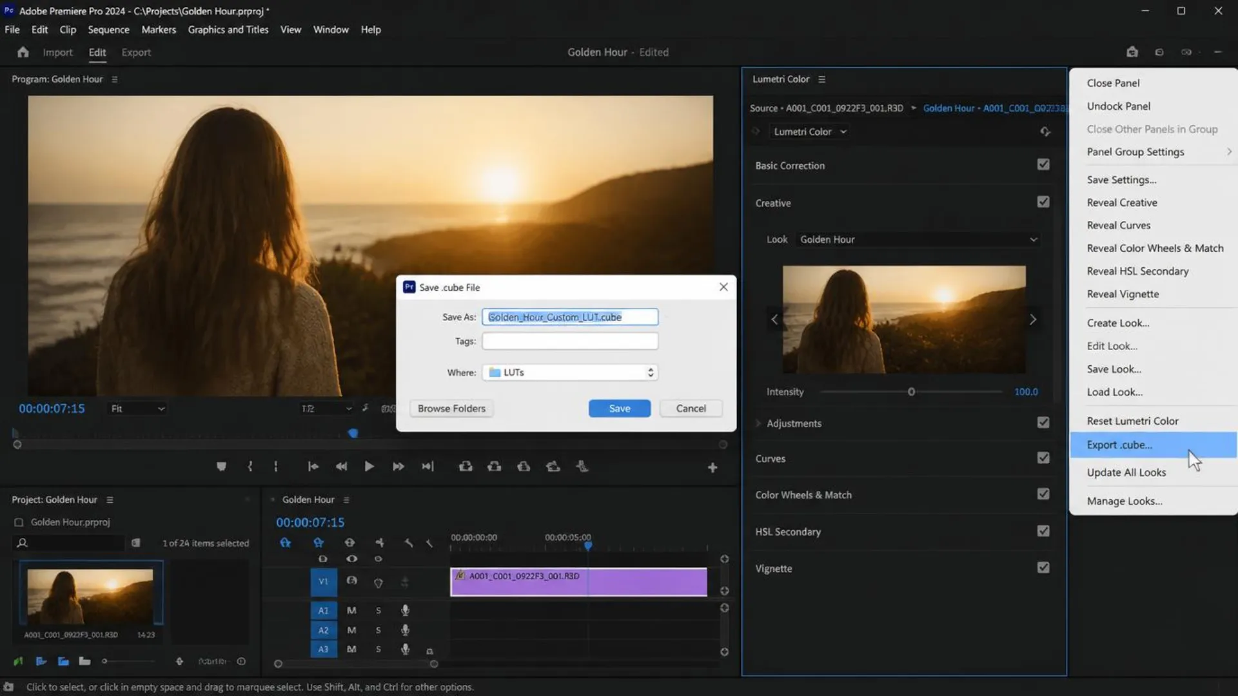Image resolution: width=1238 pixels, height=696 pixels.
Task: Open sort icons menu in Project panel
Action: pos(179,661)
